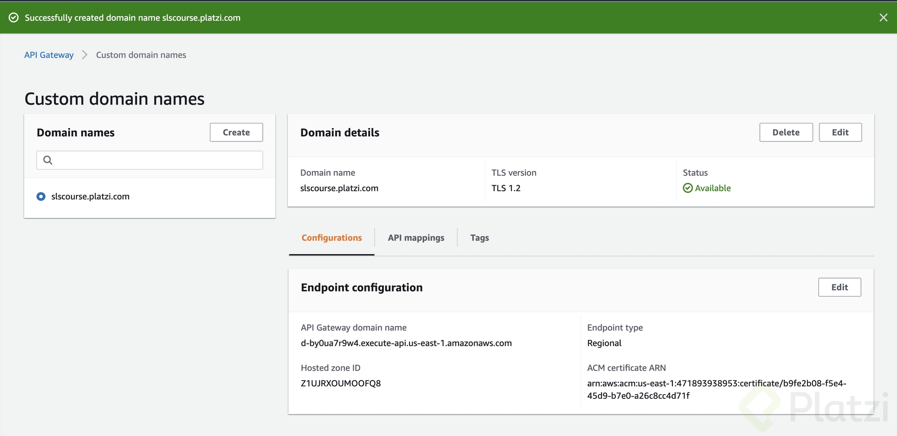Click the green success checkmark icon in banner
This screenshot has width=897, height=436.
pos(14,17)
